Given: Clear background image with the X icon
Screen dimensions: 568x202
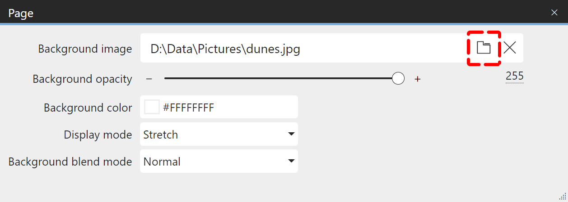Looking at the screenshot, I should [x=510, y=48].
